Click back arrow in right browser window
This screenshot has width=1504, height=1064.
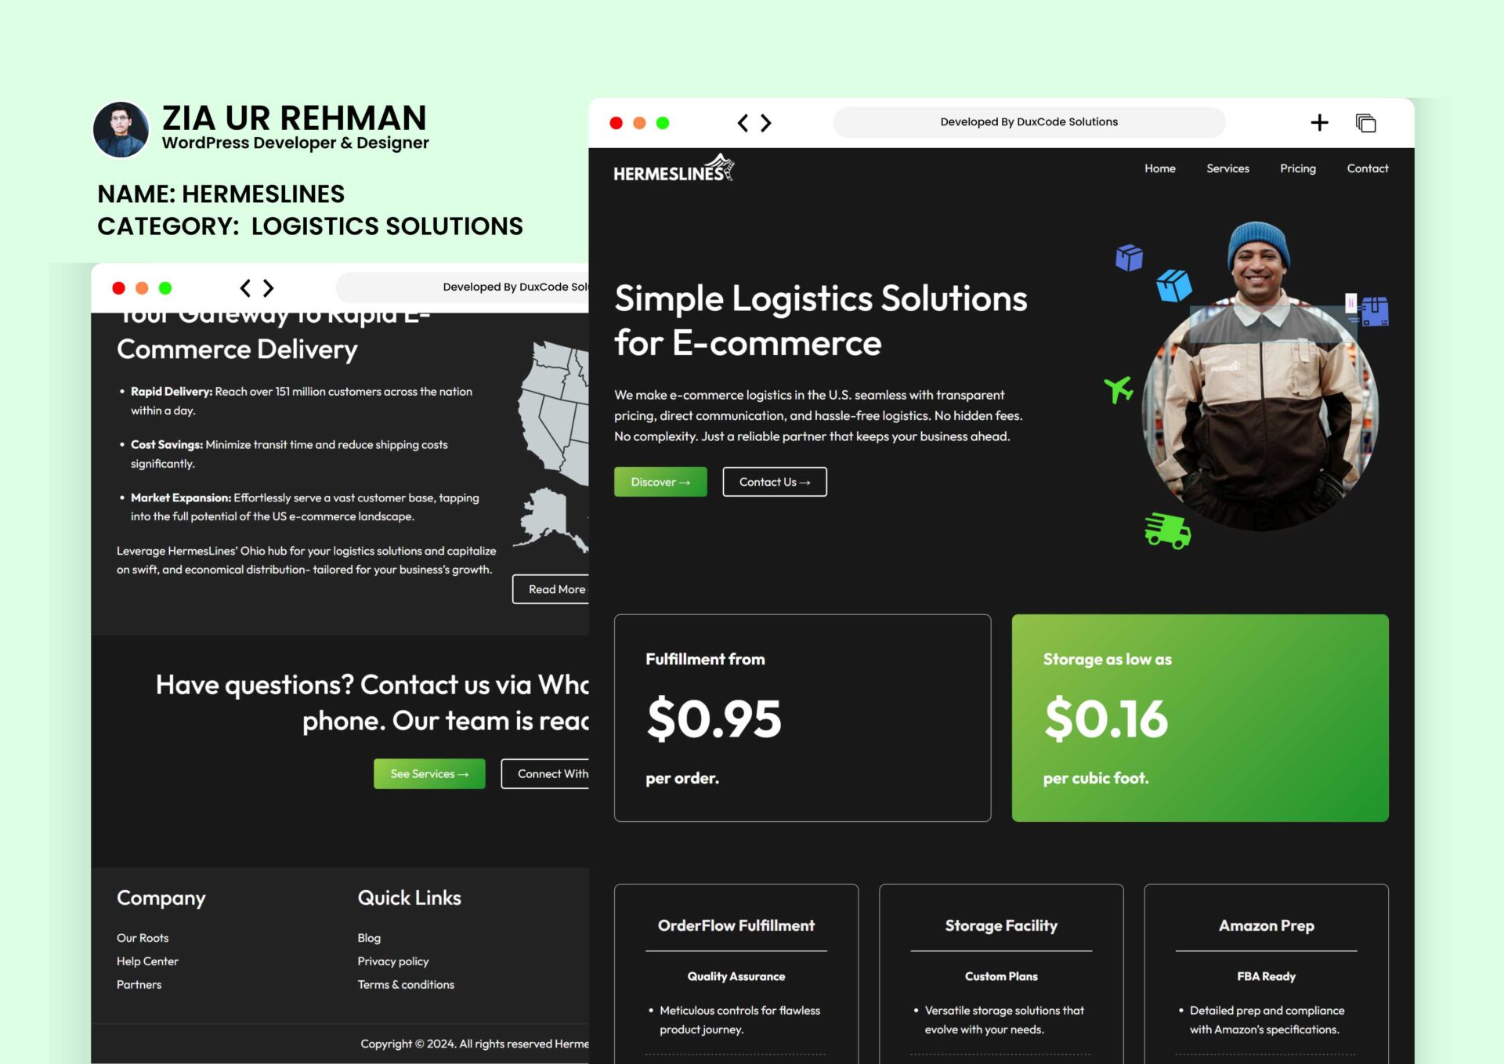point(743,123)
